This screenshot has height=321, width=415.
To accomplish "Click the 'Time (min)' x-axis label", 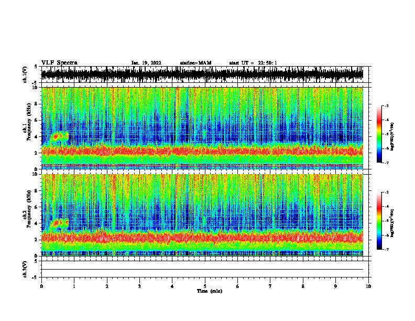I will coord(210,291).
